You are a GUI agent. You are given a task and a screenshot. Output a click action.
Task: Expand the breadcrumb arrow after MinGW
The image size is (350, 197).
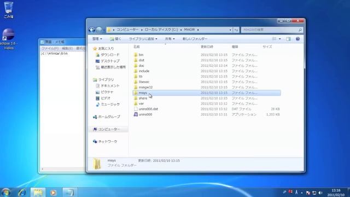point(198,30)
